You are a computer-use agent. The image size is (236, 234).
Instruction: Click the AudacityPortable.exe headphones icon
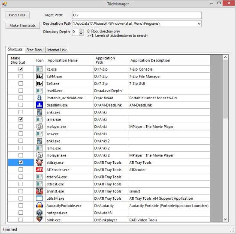pos(39,205)
